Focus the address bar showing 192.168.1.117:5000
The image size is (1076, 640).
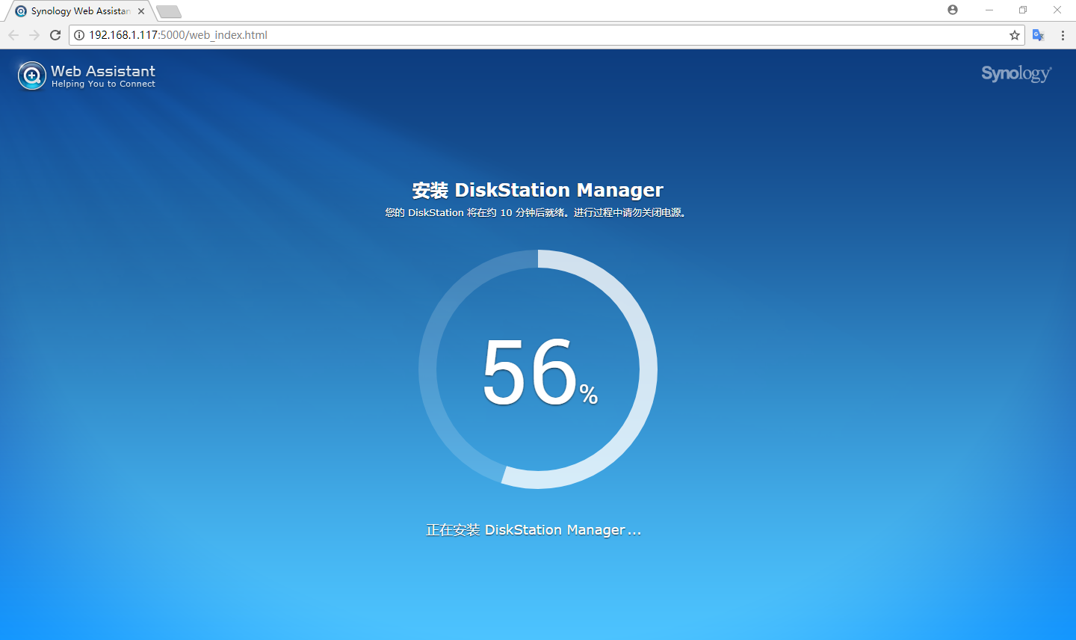[x=545, y=35]
